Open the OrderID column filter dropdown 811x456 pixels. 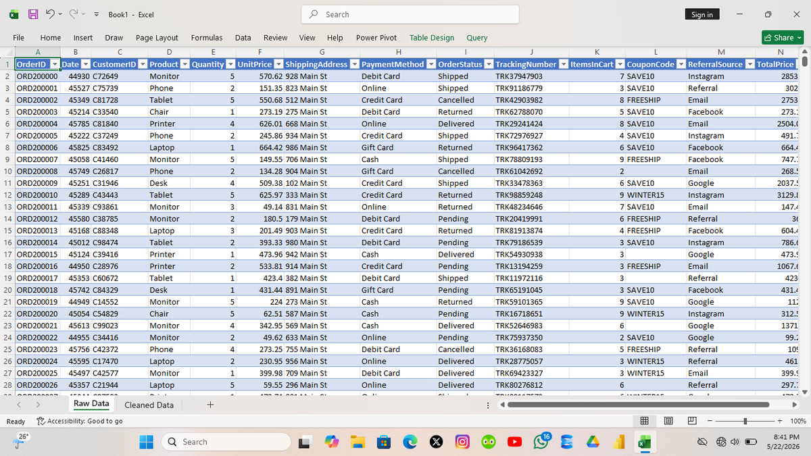[x=55, y=64]
